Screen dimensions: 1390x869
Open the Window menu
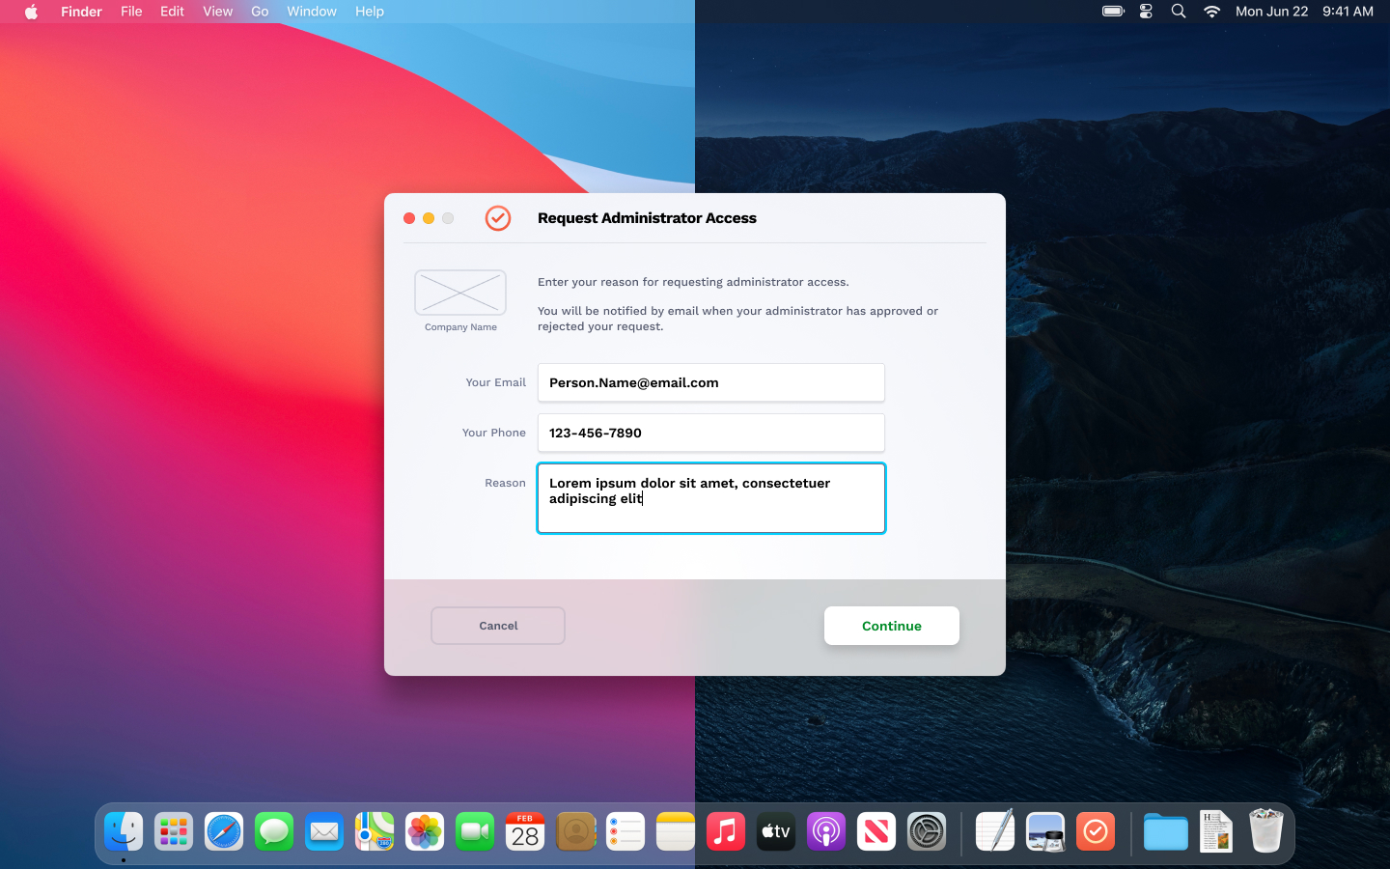311,12
